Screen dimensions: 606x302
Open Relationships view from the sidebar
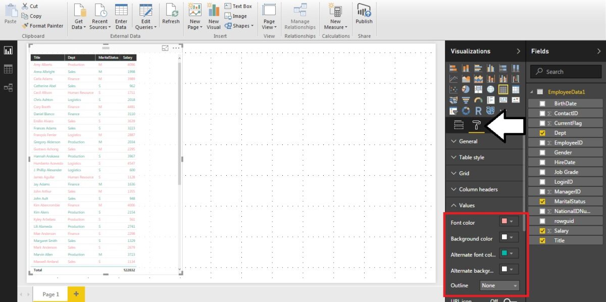tap(8, 87)
